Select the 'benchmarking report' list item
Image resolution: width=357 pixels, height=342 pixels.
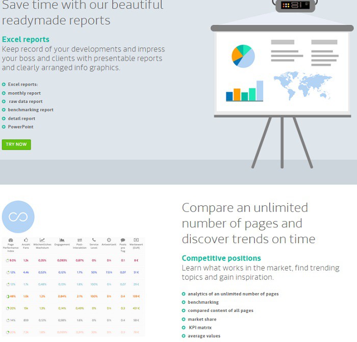[x=31, y=110]
